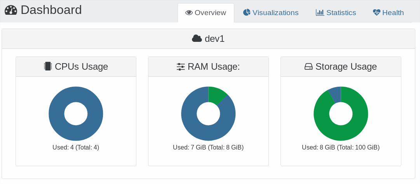This screenshot has width=420, height=184.
Task: Click the cloud icon next to dev1
Action: pos(197,38)
